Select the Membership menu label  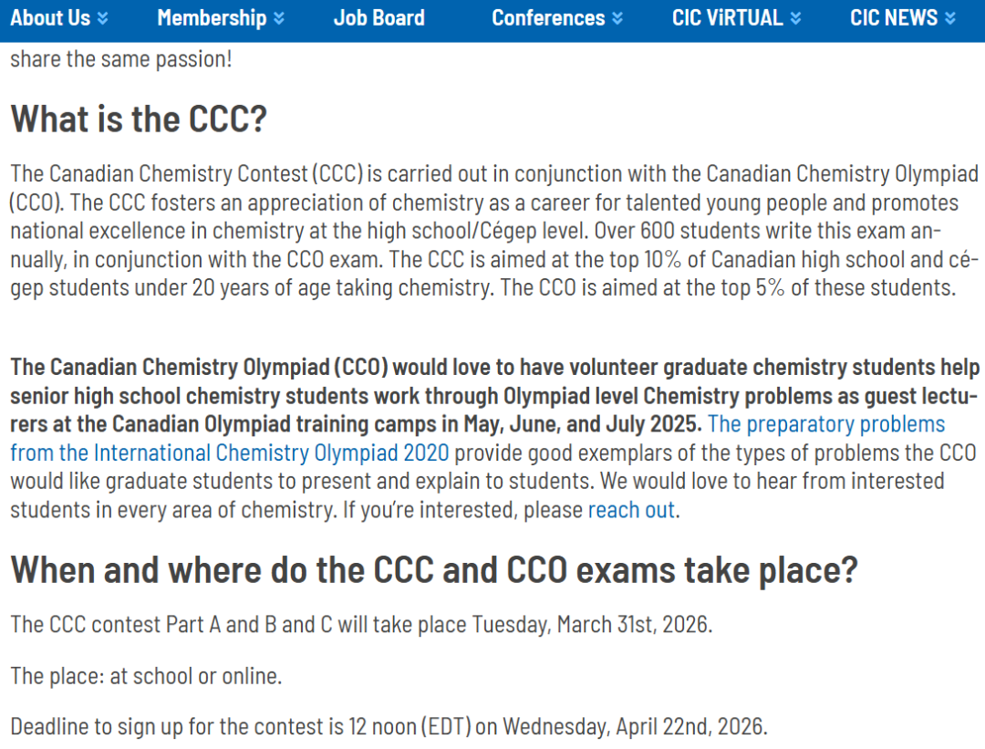[212, 18]
